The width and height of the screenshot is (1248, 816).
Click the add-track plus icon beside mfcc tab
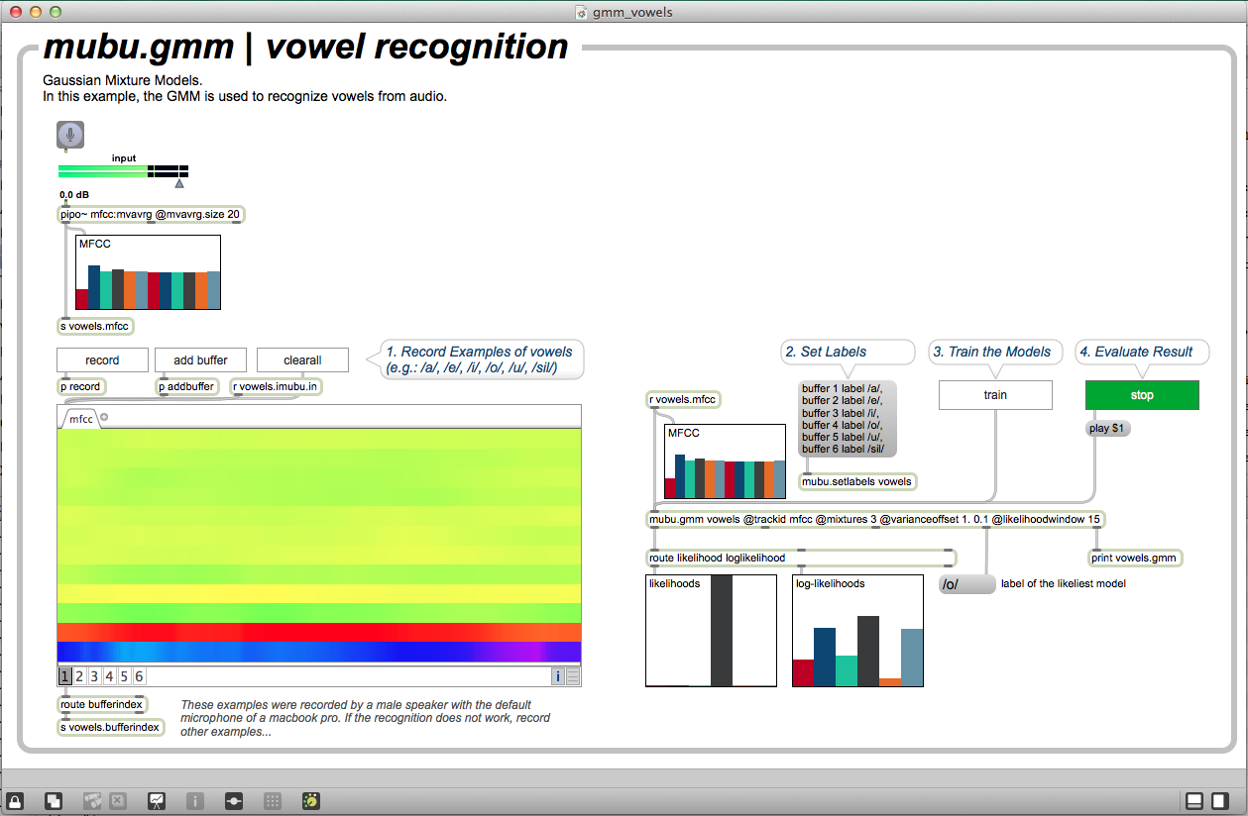coord(104,417)
